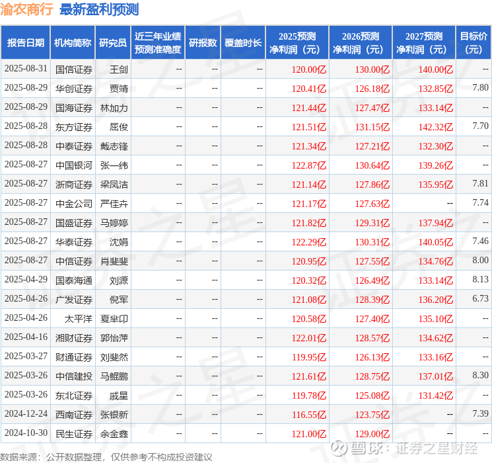Select 广发证券 institution cell
Image resolution: width=492 pixels, height=463 pixels.
pyautogui.click(x=74, y=300)
